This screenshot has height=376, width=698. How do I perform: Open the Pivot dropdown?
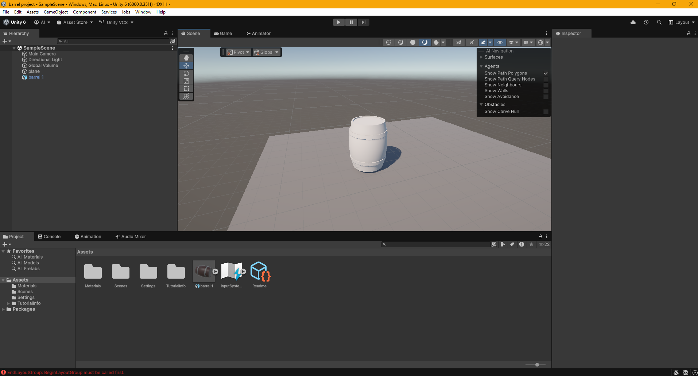click(239, 52)
